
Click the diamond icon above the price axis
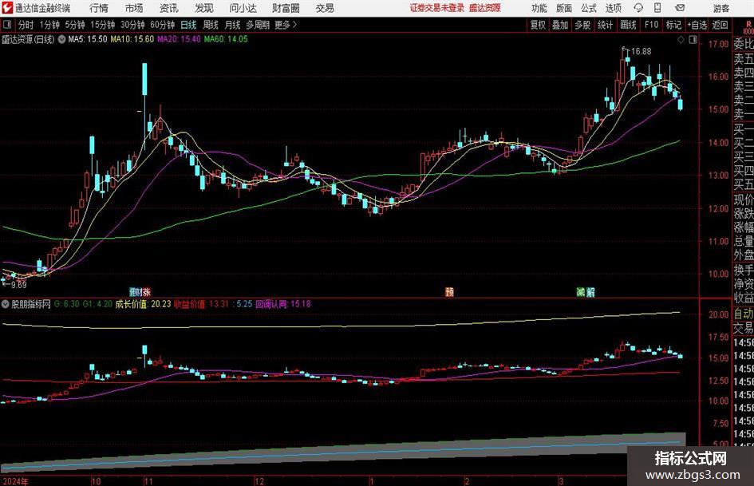click(x=681, y=40)
